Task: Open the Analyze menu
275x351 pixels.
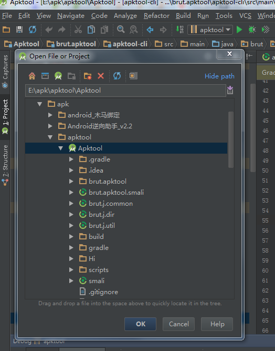Action: click(125, 16)
